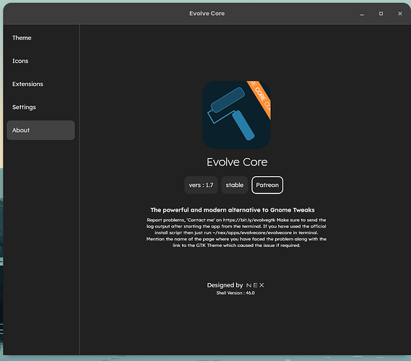Click the Evolve Core paint roller logo
Screen dimensions: 411x361
click(x=236, y=115)
